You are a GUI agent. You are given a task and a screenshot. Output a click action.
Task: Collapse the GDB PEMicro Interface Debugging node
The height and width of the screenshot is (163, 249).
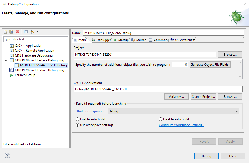6,60
